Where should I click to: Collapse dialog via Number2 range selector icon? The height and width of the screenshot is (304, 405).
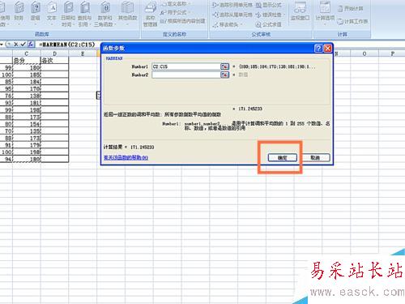tap(225, 75)
